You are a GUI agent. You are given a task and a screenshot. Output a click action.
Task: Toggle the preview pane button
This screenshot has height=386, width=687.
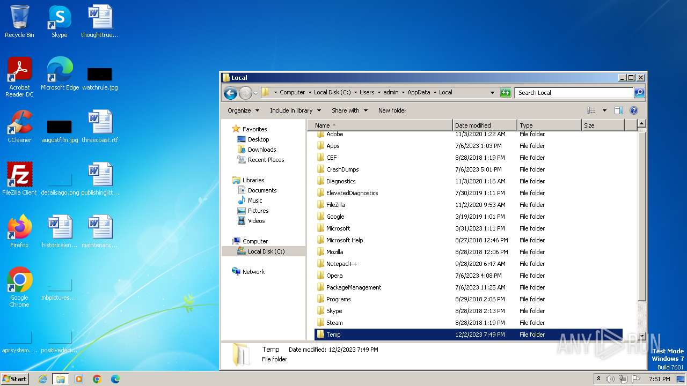(618, 110)
